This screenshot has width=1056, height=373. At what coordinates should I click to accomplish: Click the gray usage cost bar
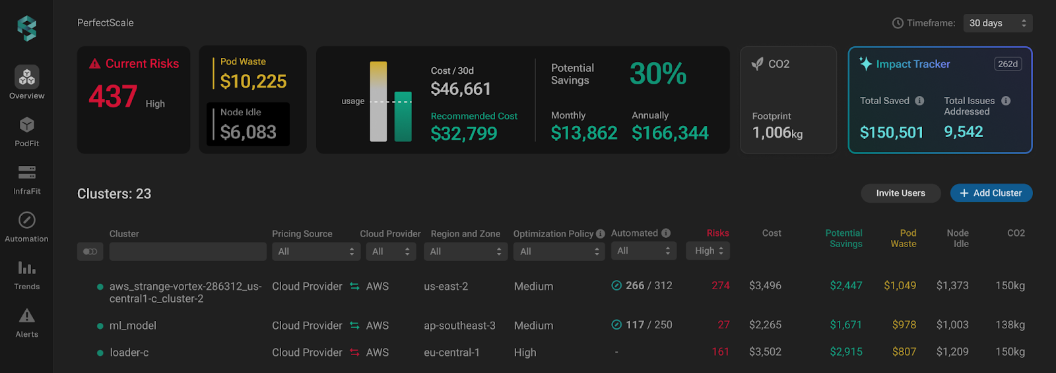point(378,101)
